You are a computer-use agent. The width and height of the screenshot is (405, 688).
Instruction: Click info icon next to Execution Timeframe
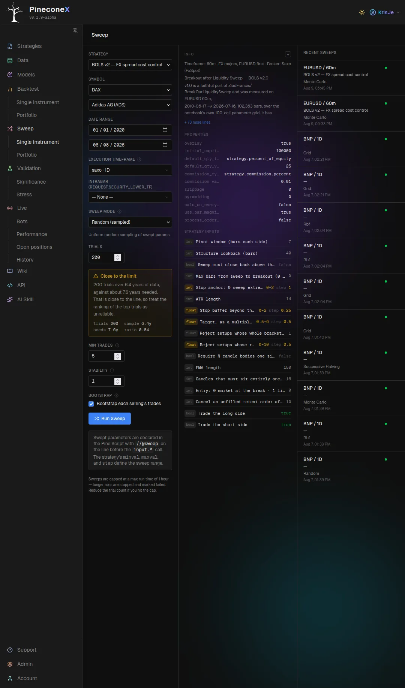[x=139, y=159]
